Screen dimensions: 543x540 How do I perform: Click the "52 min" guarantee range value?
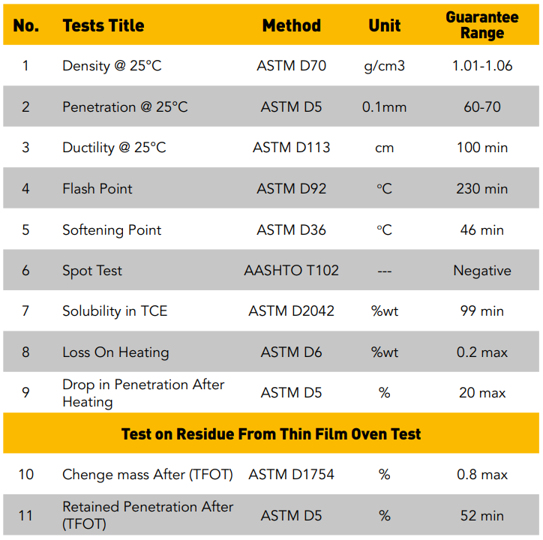click(x=481, y=515)
